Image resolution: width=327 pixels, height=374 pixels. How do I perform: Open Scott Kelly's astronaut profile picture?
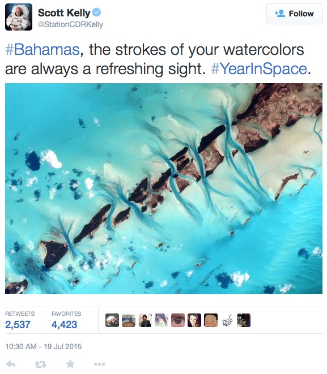pos(19,17)
